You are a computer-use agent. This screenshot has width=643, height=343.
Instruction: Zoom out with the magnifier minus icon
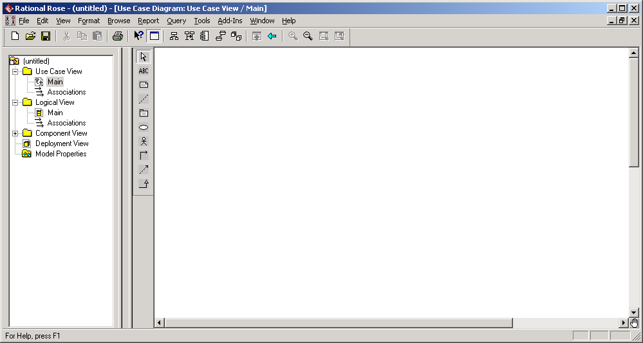[x=308, y=36]
